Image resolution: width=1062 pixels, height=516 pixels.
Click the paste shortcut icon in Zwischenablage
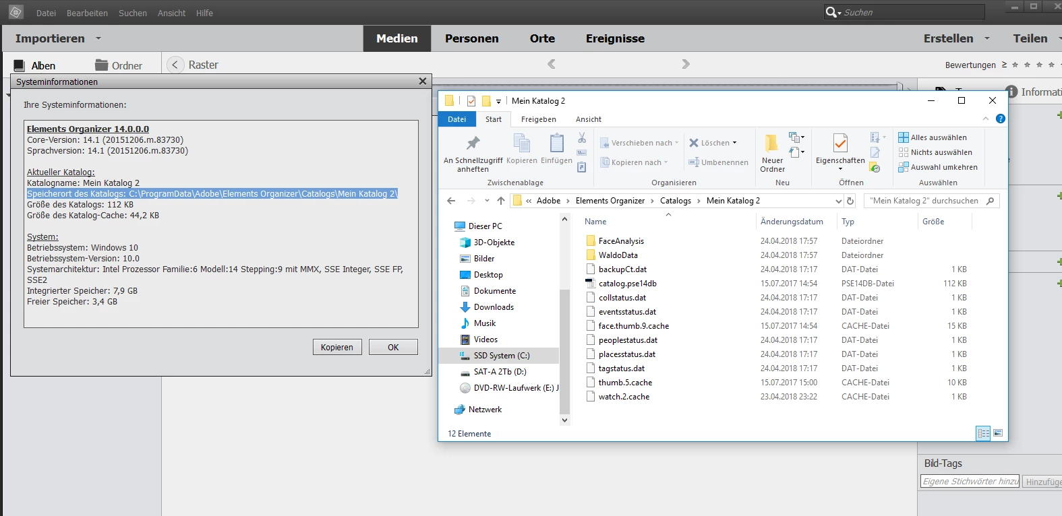(582, 167)
